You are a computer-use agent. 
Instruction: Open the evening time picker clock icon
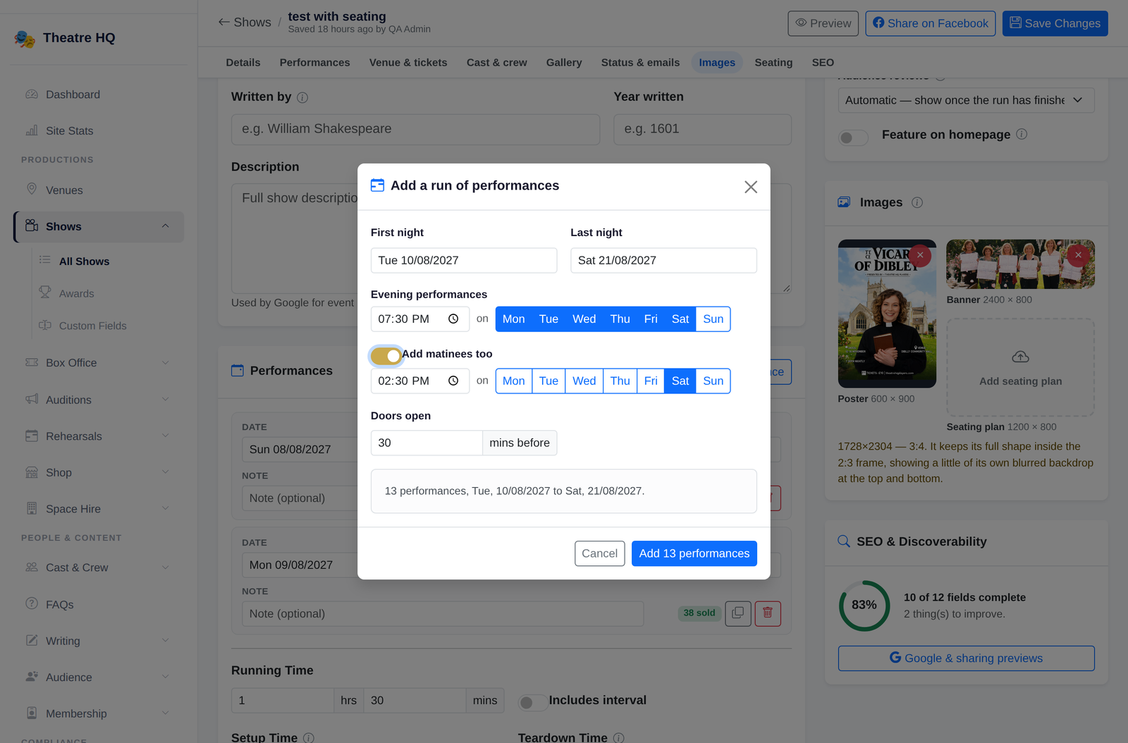point(453,319)
